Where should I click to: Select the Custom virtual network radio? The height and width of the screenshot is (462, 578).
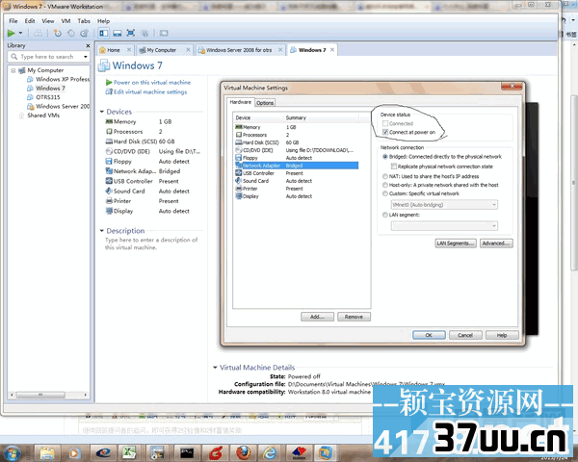384,193
